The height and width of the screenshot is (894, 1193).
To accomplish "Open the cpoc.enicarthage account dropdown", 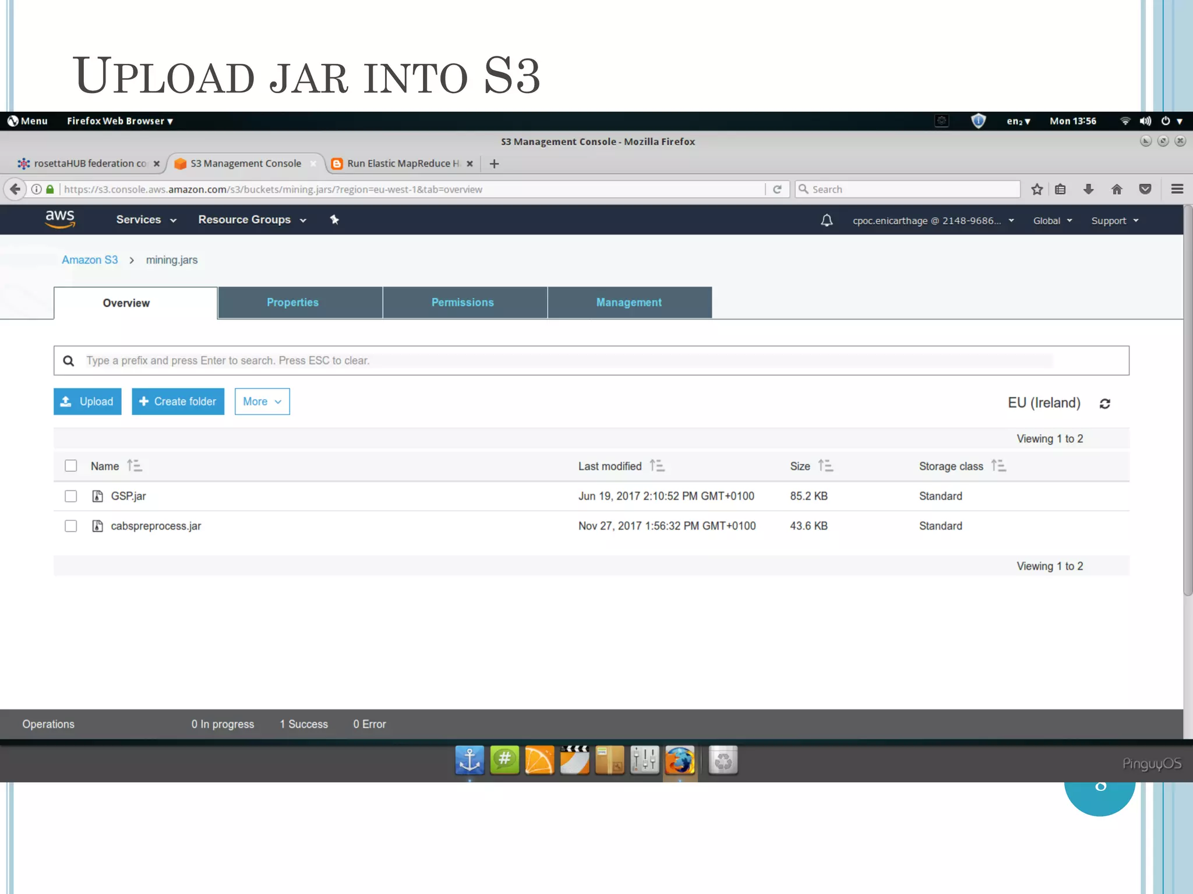I will point(933,221).
